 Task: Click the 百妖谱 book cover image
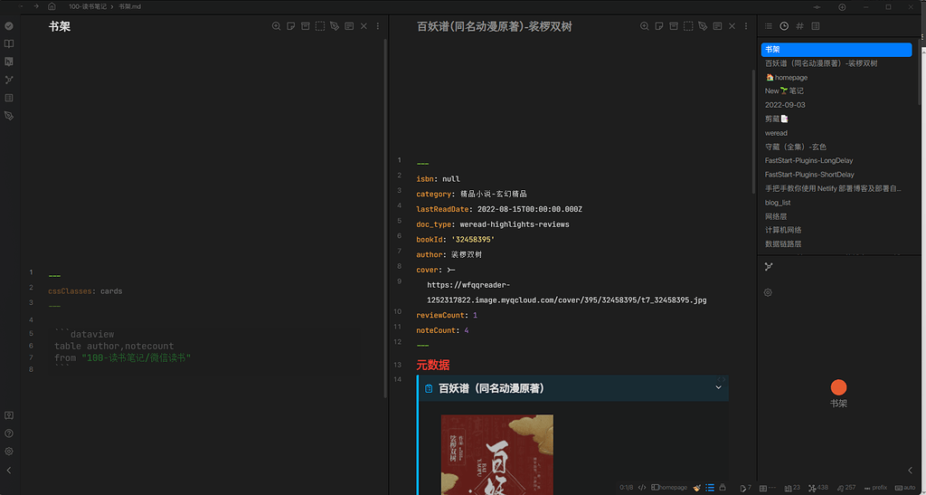(x=497, y=454)
